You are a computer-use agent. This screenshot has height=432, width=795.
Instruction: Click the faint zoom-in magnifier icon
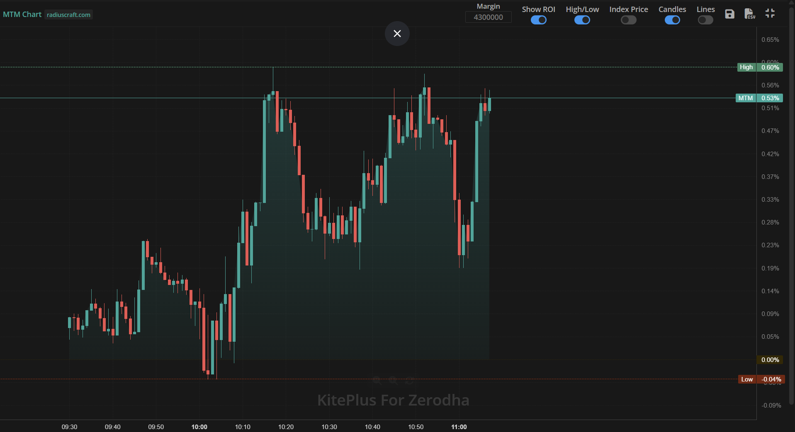[393, 380]
